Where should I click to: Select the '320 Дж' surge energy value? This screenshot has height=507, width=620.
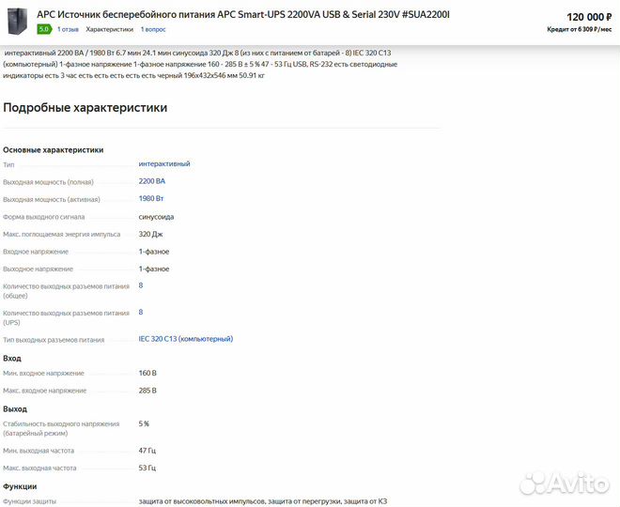click(150, 235)
